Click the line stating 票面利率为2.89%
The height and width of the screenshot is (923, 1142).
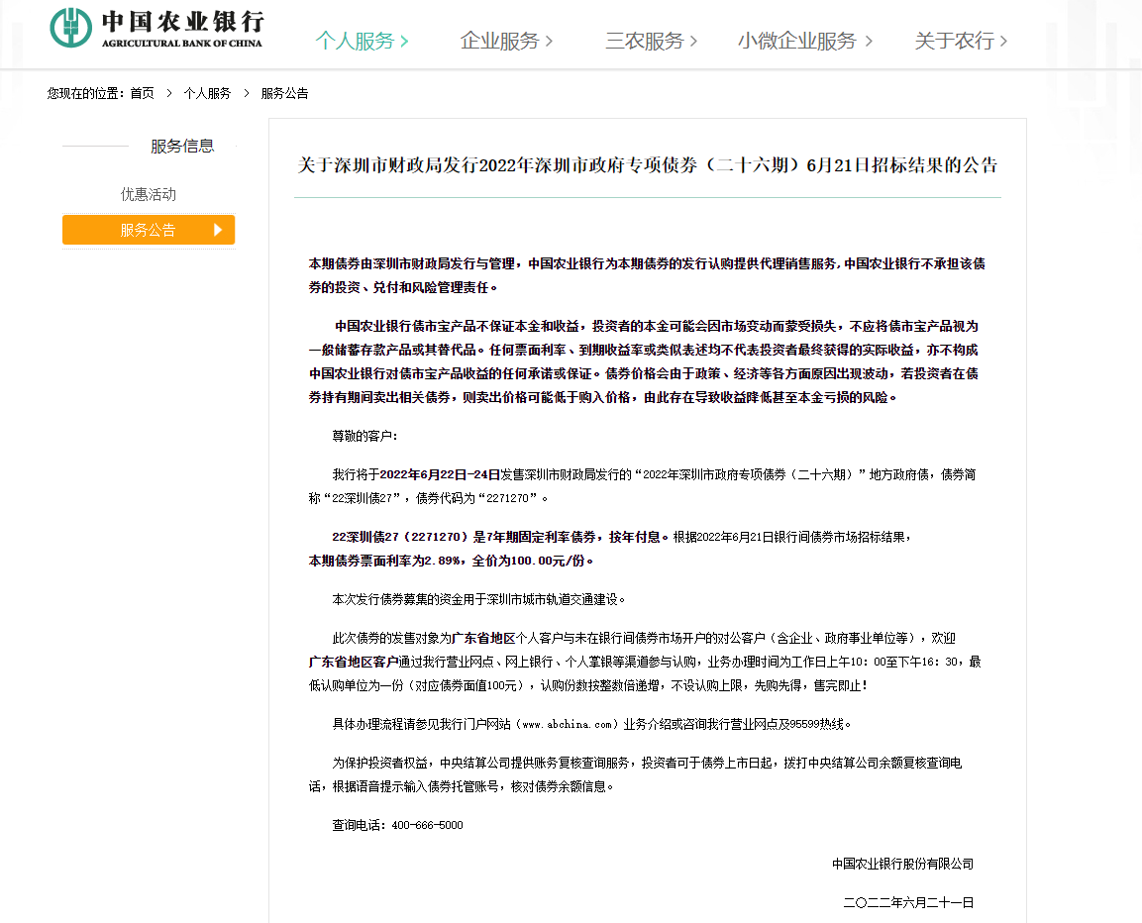click(451, 561)
